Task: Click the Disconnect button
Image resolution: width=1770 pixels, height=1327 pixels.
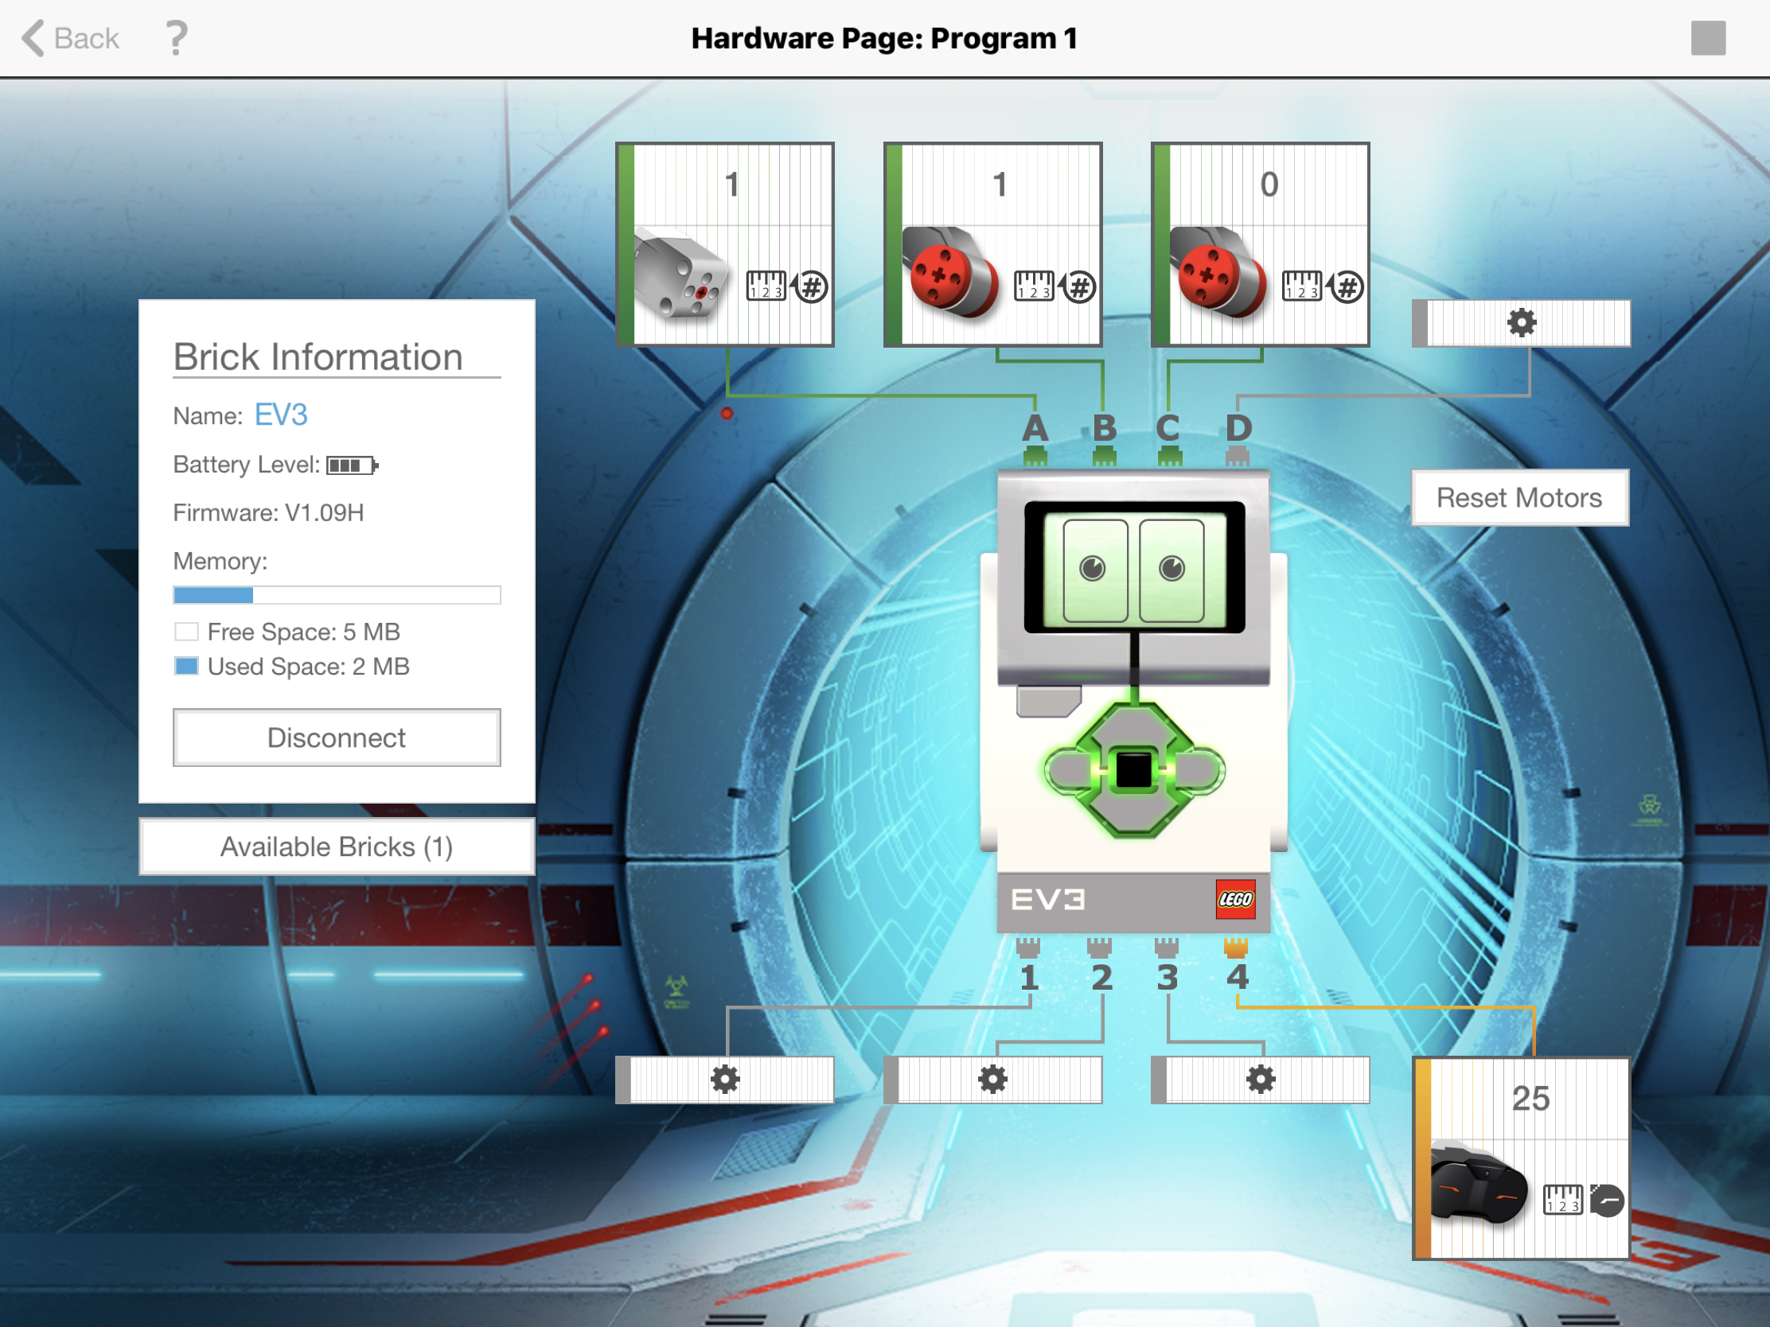Action: pyautogui.click(x=337, y=737)
